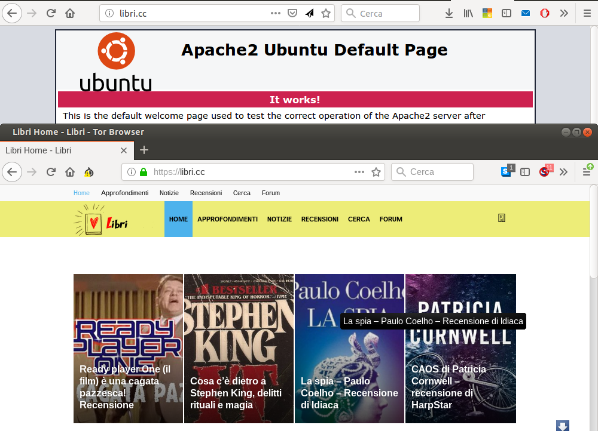Reload the page in Tor Browser
Image resolution: width=598 pixels, height=431 pixels.
[x=51, y=172]
